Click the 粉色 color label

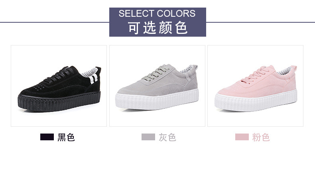(x=261, y=137)
